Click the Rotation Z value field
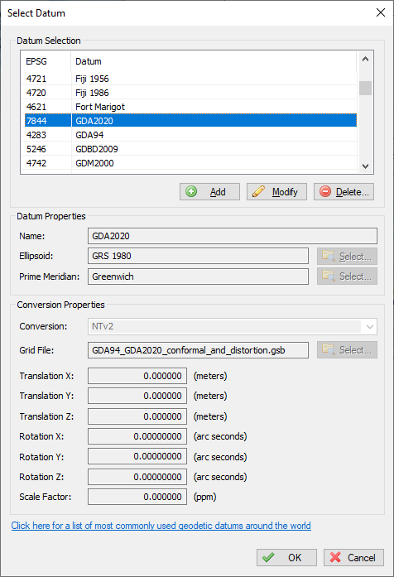Viewport: 394px width, 577px height. click(x=137, y=477)
